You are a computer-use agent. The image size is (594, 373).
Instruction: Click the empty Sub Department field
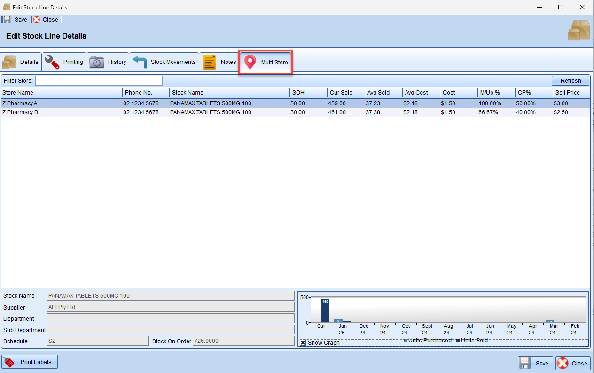[171, 330]
